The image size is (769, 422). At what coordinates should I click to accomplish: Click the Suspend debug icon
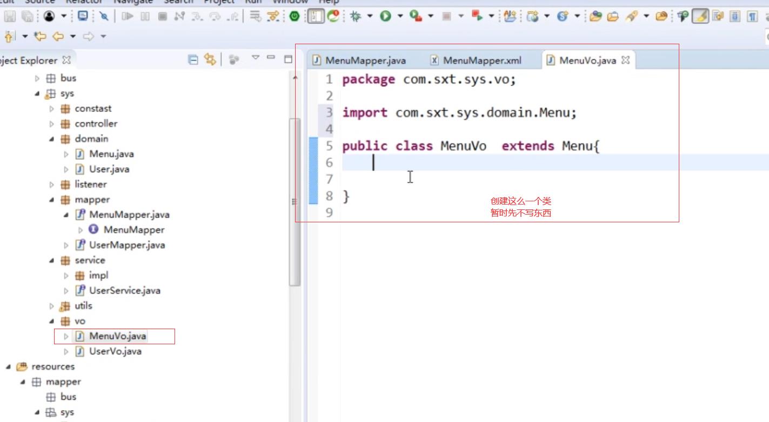(145, 17)
